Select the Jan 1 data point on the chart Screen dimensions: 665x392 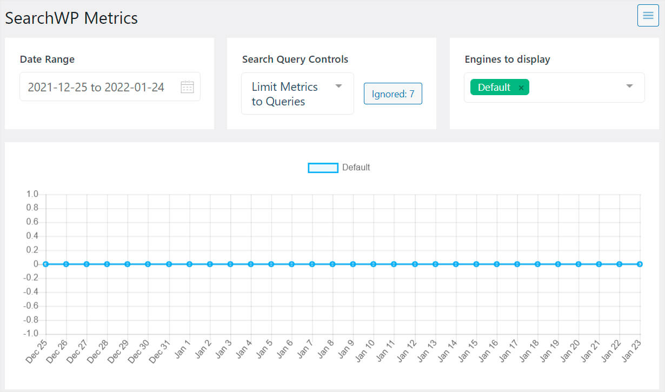pyautogui.click(x=189, y=264)
